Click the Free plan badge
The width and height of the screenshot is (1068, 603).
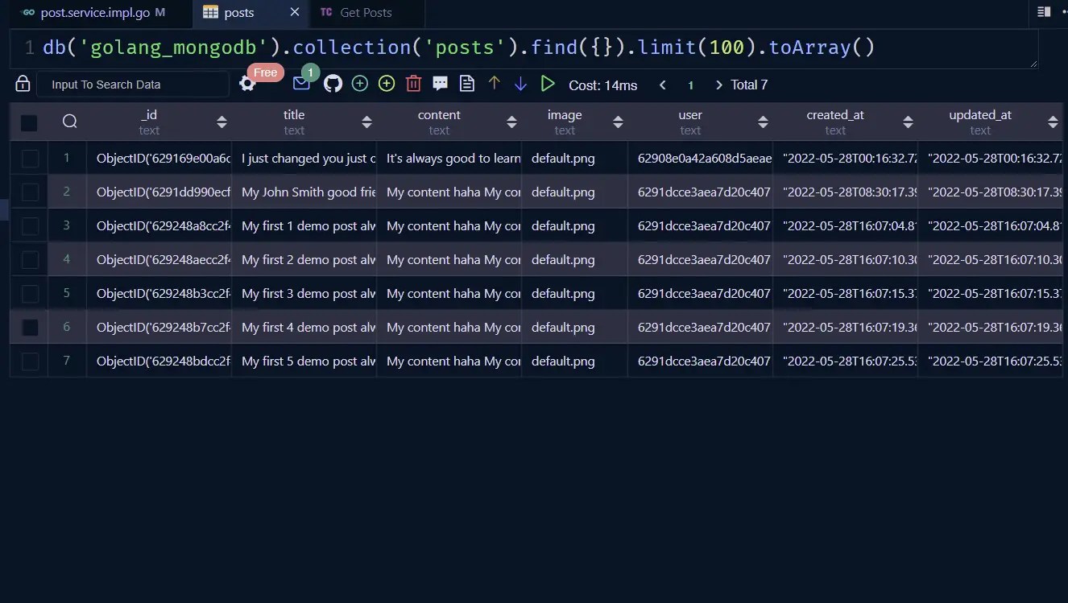pos(266,72)
